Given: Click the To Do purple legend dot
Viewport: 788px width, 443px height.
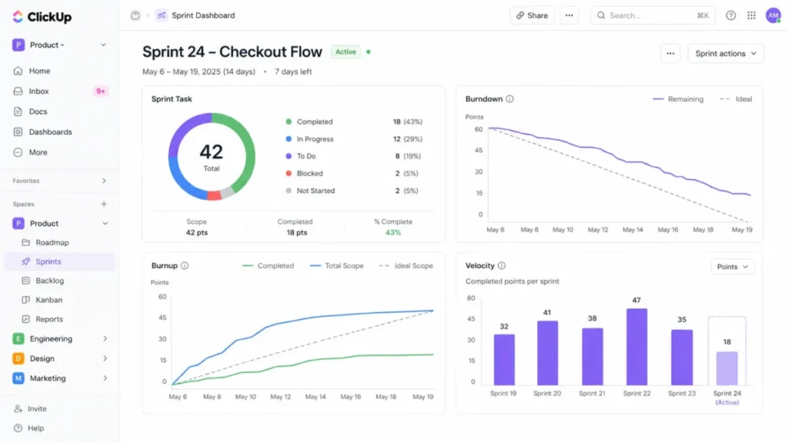Looking at the screenshot, I should click(289, 156).
